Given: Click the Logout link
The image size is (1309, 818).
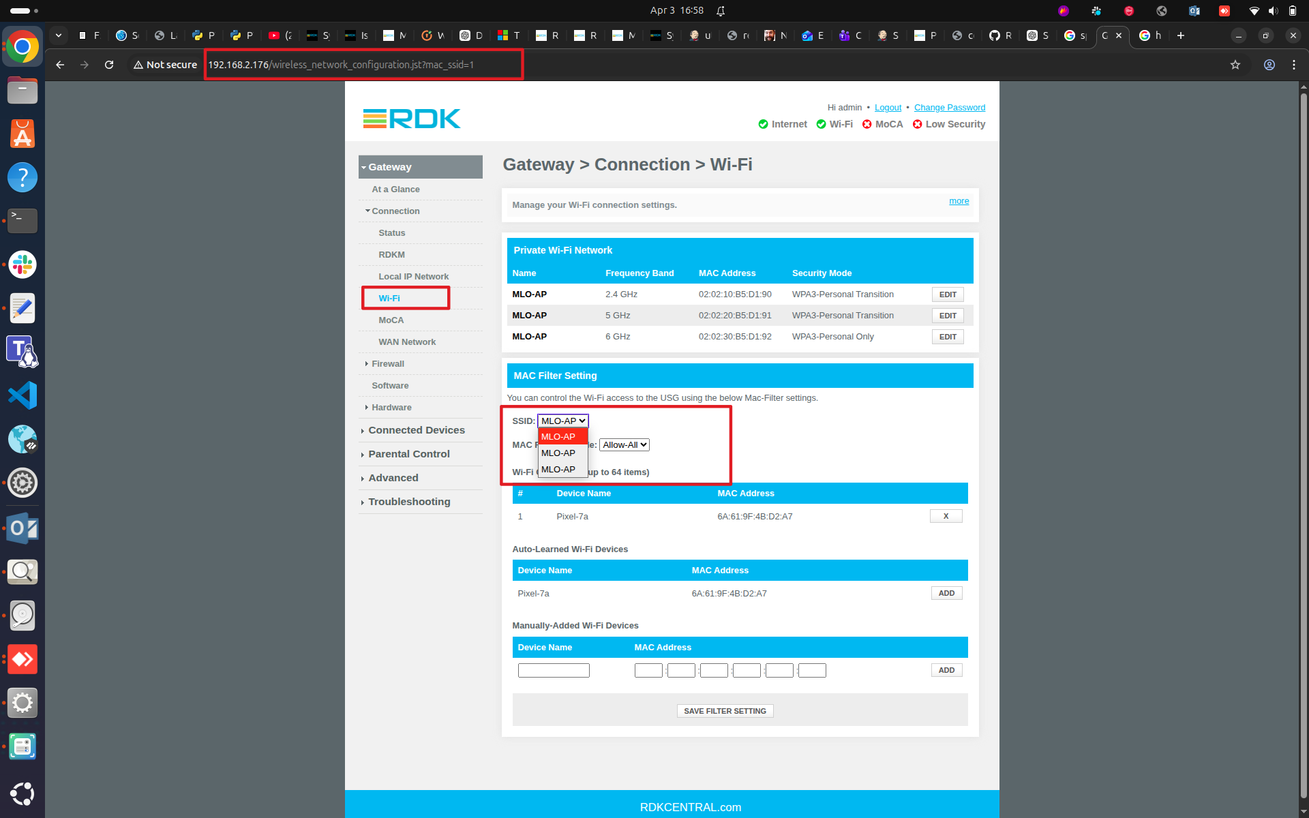Looking at the screenshot, I should point(888,108).
